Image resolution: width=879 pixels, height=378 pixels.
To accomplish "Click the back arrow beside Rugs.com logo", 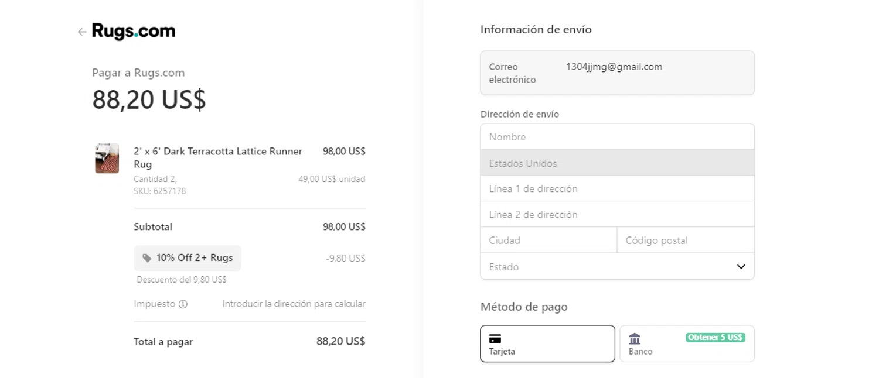I will (x=82, y=32).
